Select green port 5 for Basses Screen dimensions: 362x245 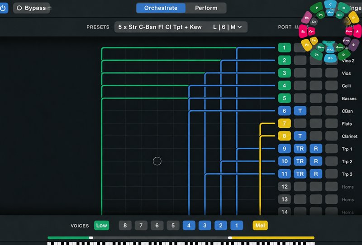[285, 98]
